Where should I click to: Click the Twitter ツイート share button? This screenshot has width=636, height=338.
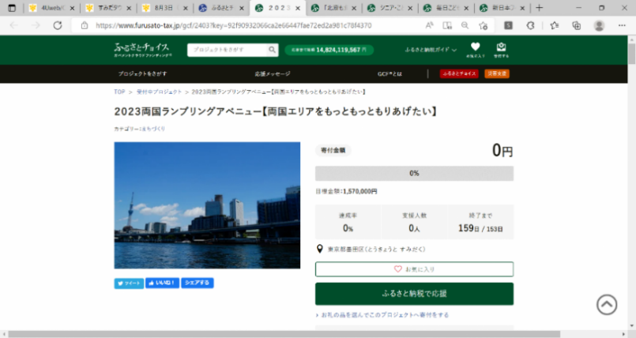[129, 283]
